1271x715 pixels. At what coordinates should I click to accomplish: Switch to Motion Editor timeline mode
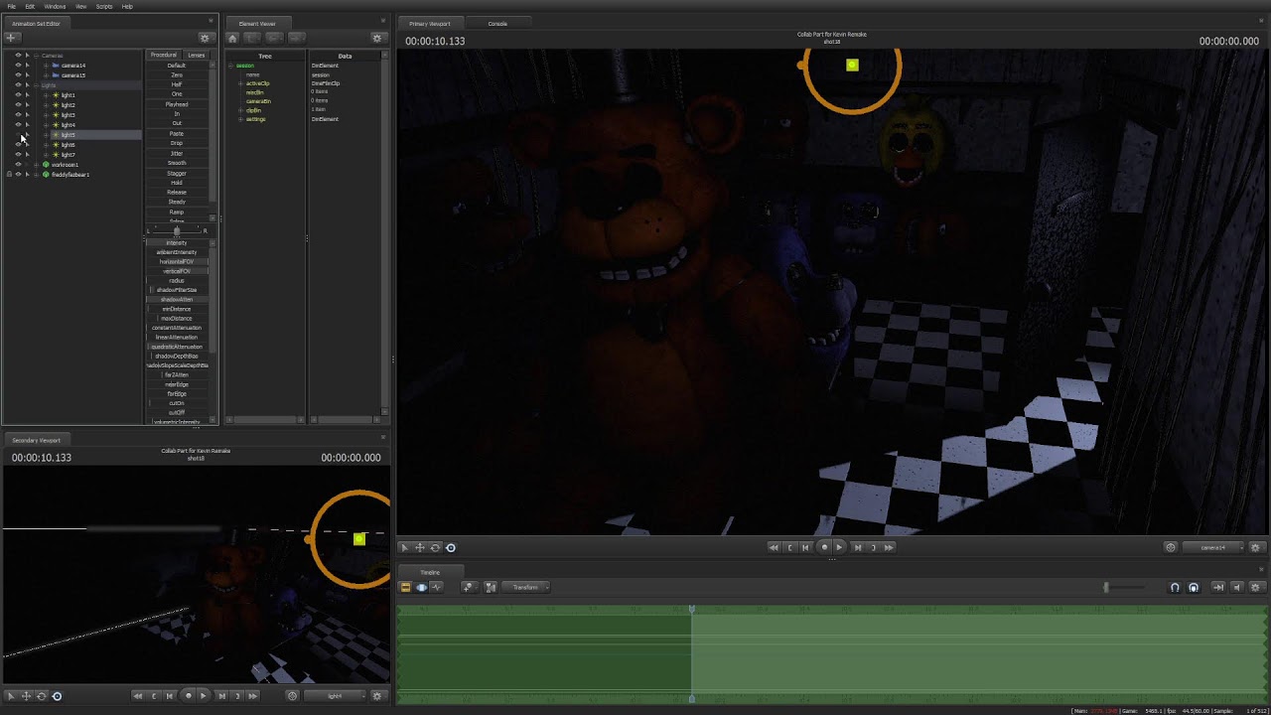click(421, 587)
